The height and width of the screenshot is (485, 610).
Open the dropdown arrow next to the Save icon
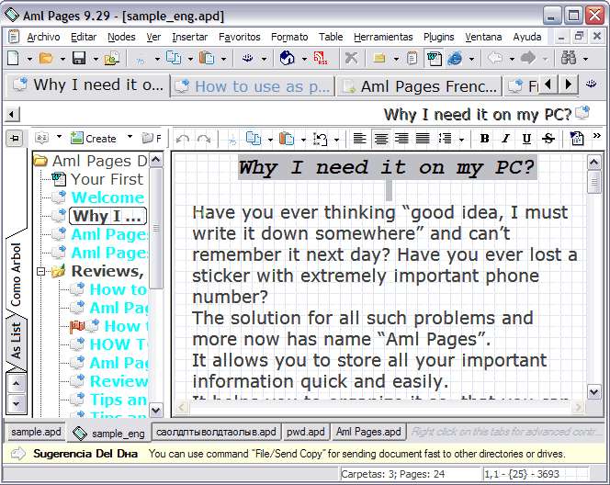tap(96, 59)
